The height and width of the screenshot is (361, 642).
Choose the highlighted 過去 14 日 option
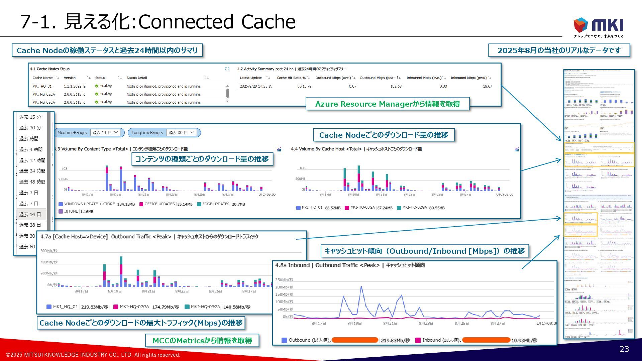click(x=30, y=214)
